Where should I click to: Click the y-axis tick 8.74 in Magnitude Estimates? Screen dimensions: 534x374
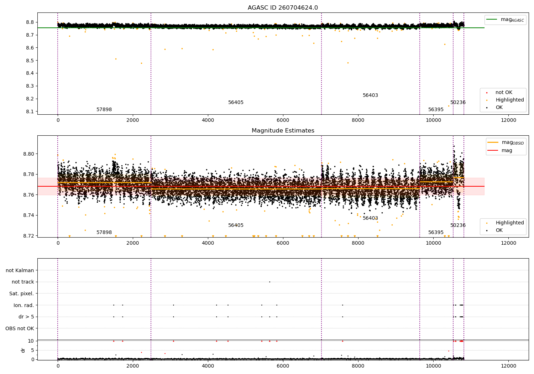click(x=29, y=215)
